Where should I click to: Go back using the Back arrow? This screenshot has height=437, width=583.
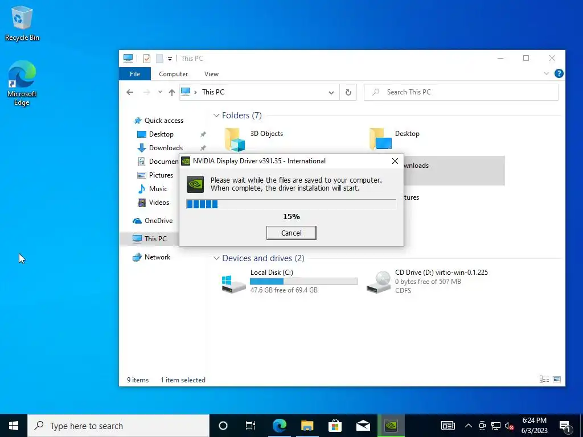(130, 92)
